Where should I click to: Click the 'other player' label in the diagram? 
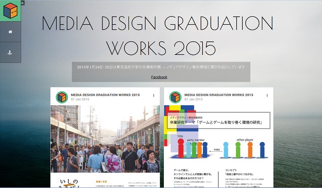click(245, 140)
